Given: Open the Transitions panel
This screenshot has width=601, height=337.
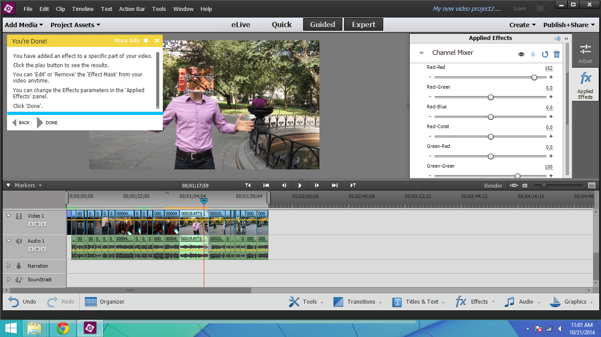Looking at the screenshot, I should coord(355,301).
